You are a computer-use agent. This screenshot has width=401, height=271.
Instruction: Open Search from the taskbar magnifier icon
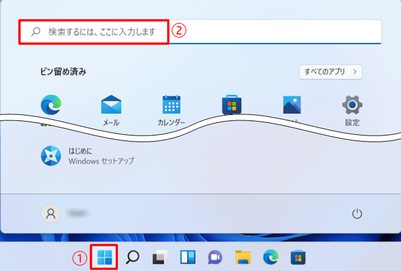pos(132,257)
